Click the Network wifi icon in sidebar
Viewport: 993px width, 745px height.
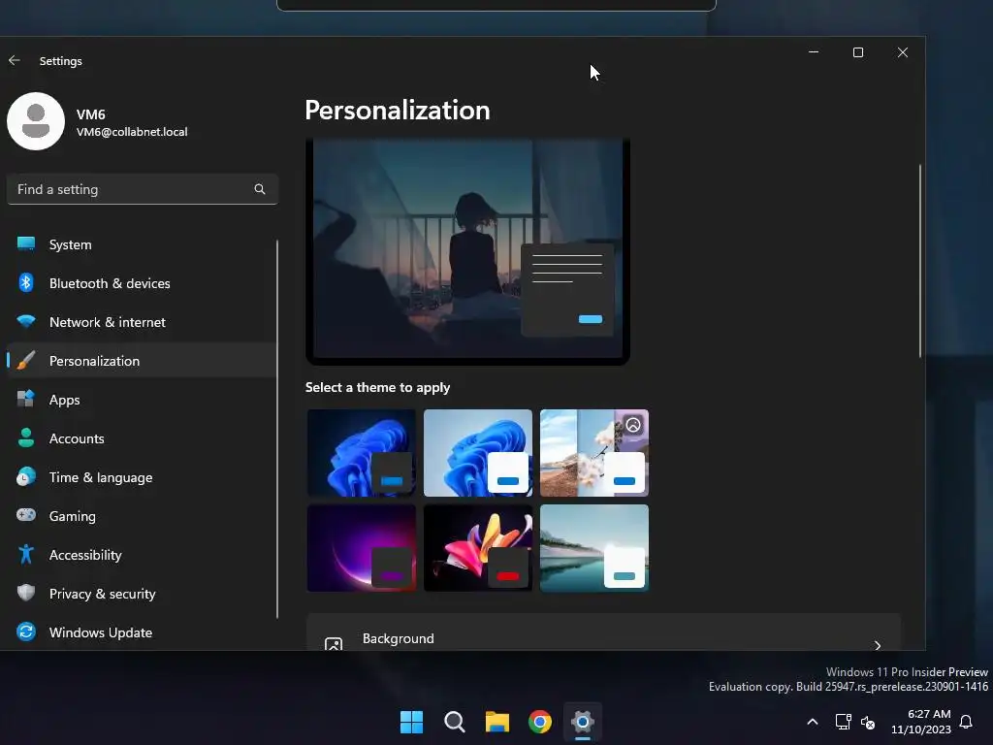pyautogui.click(x=26, y=321)
